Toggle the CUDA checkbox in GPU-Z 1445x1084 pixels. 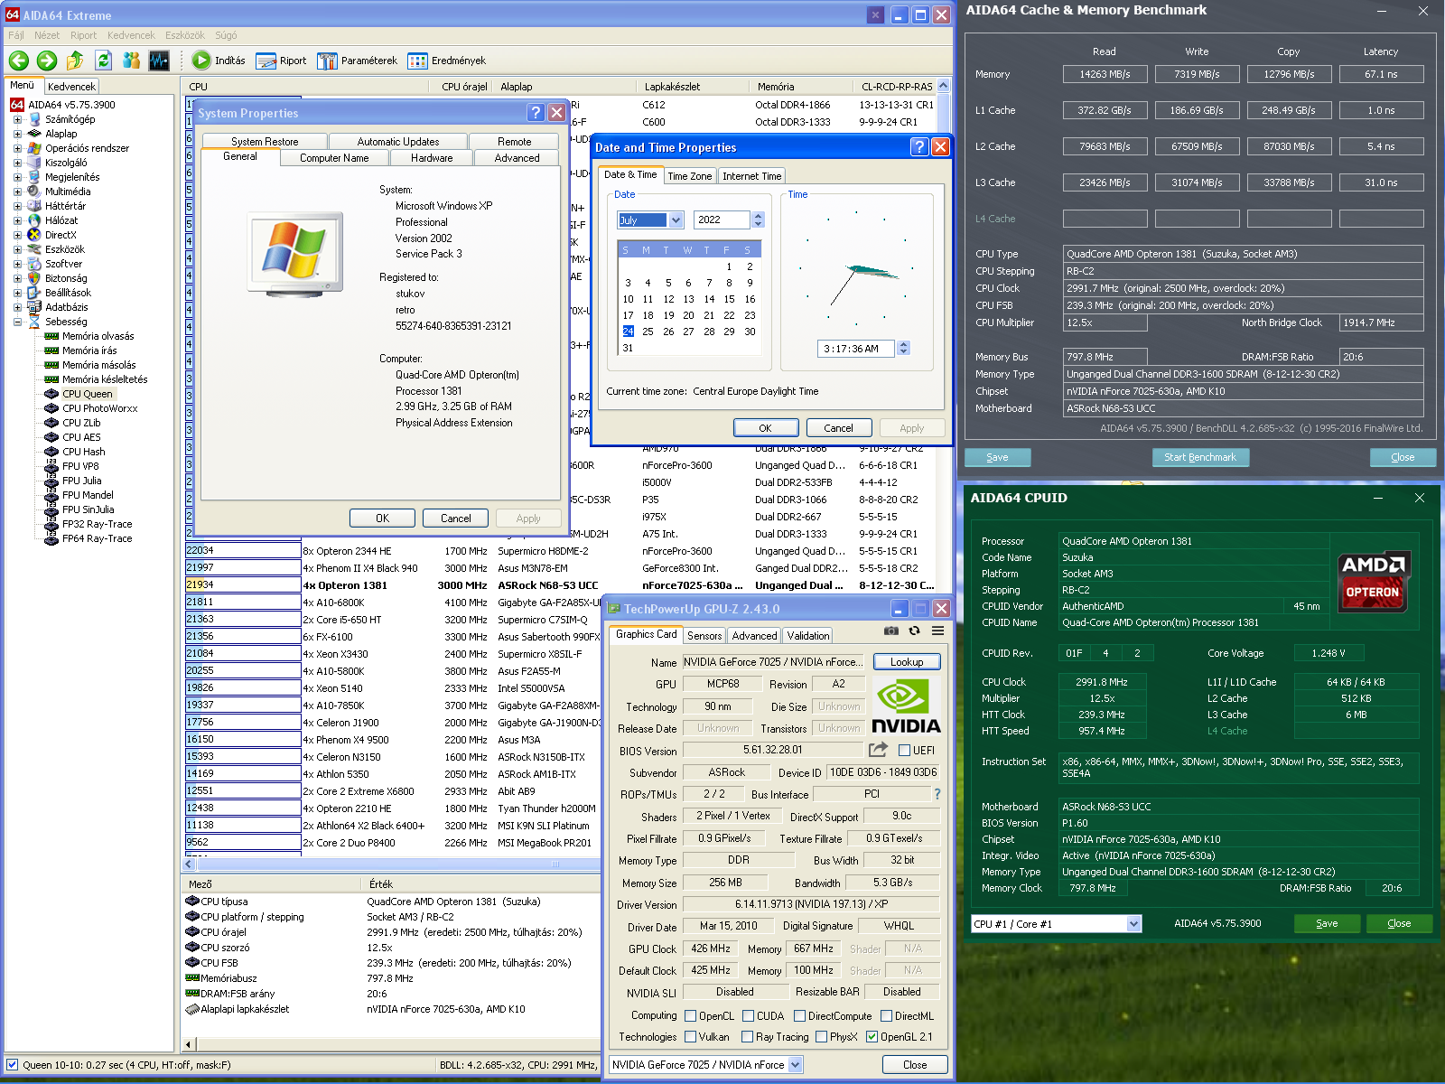coord(748,1016)
